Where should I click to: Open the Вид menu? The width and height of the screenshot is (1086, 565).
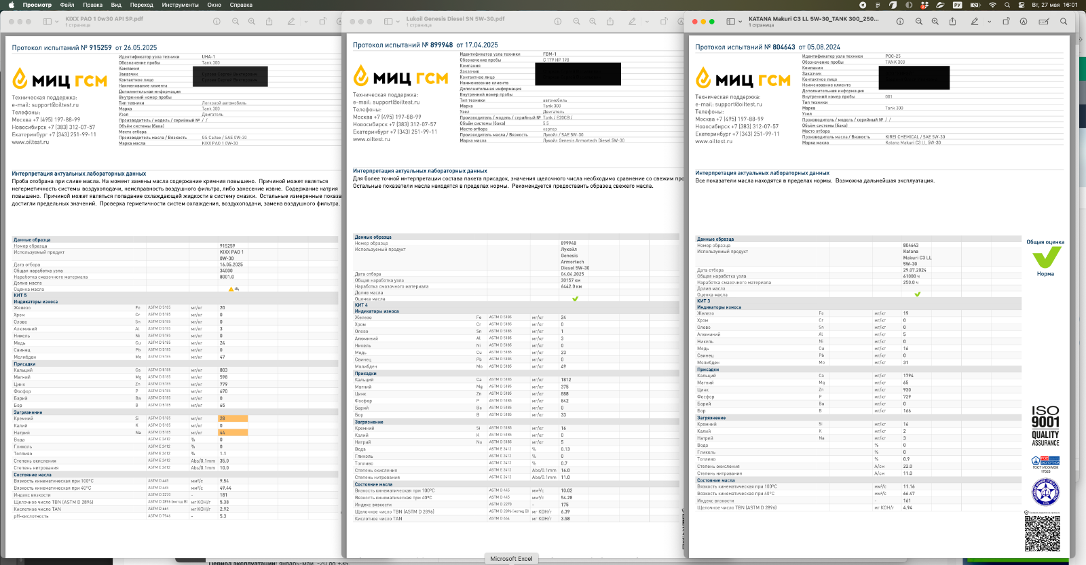(x=116, y=5)
